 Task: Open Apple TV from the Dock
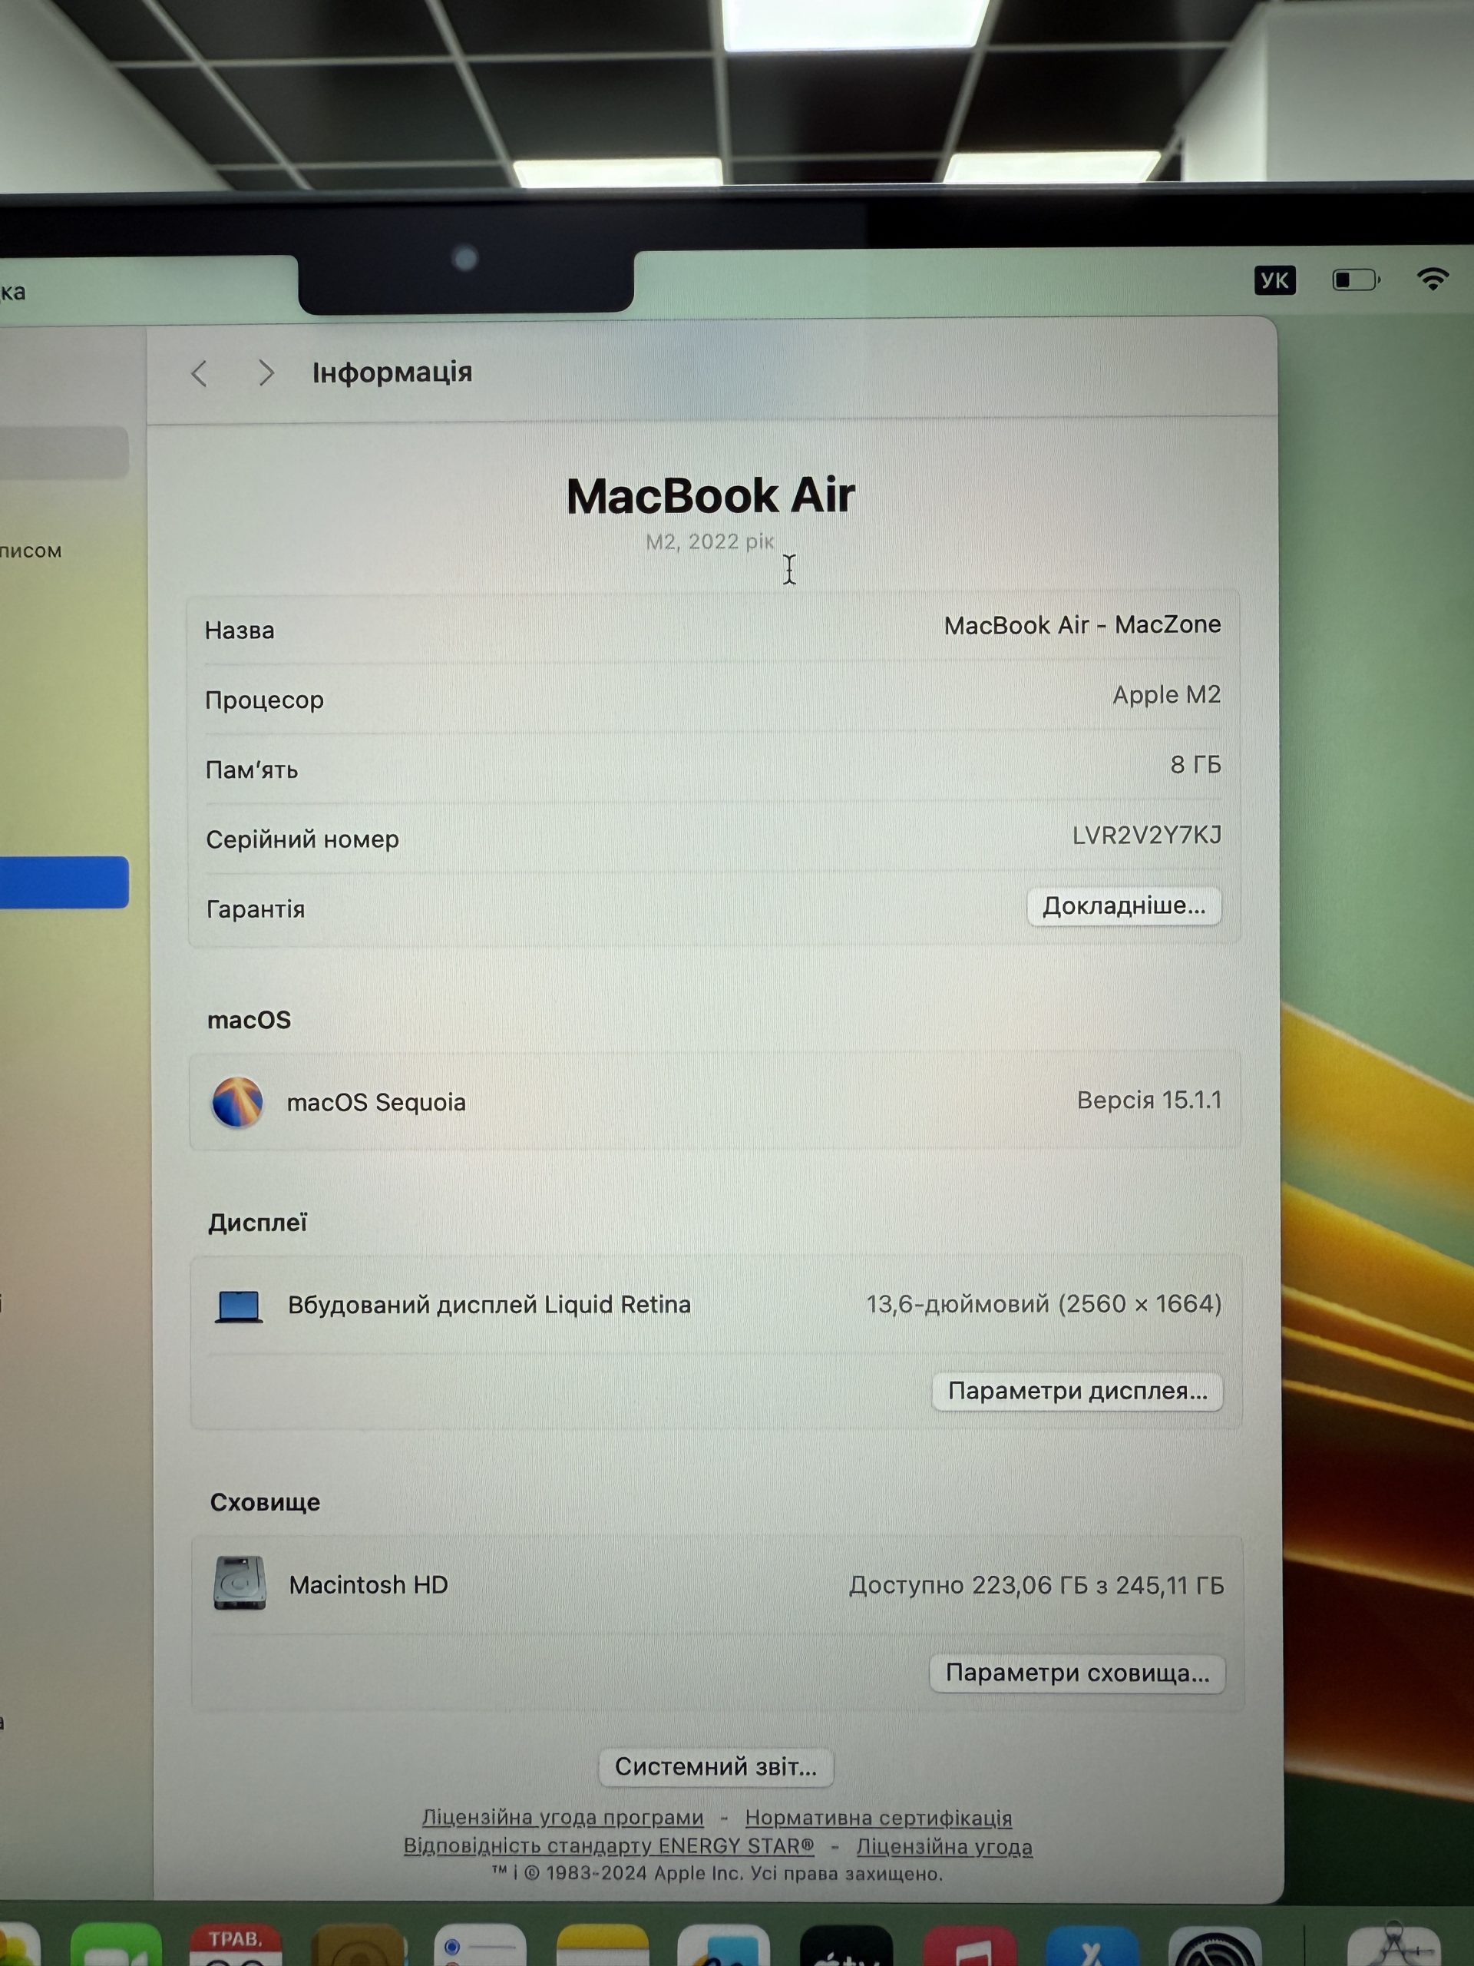[846, 1944]
